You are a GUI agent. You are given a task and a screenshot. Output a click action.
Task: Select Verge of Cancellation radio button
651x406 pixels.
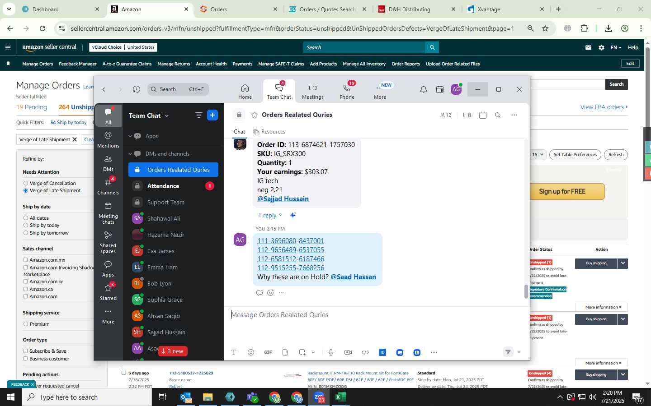click(x=26, y=183)
